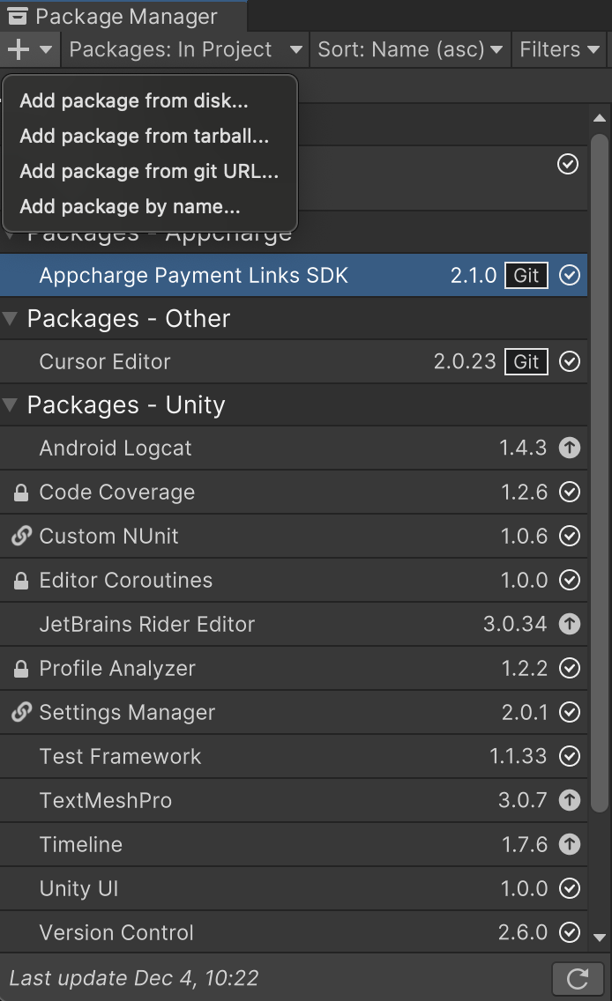Click installed checkmark for Version Control
The height and width of the screenshot is (1001, 612).
(x=569, y=932)
